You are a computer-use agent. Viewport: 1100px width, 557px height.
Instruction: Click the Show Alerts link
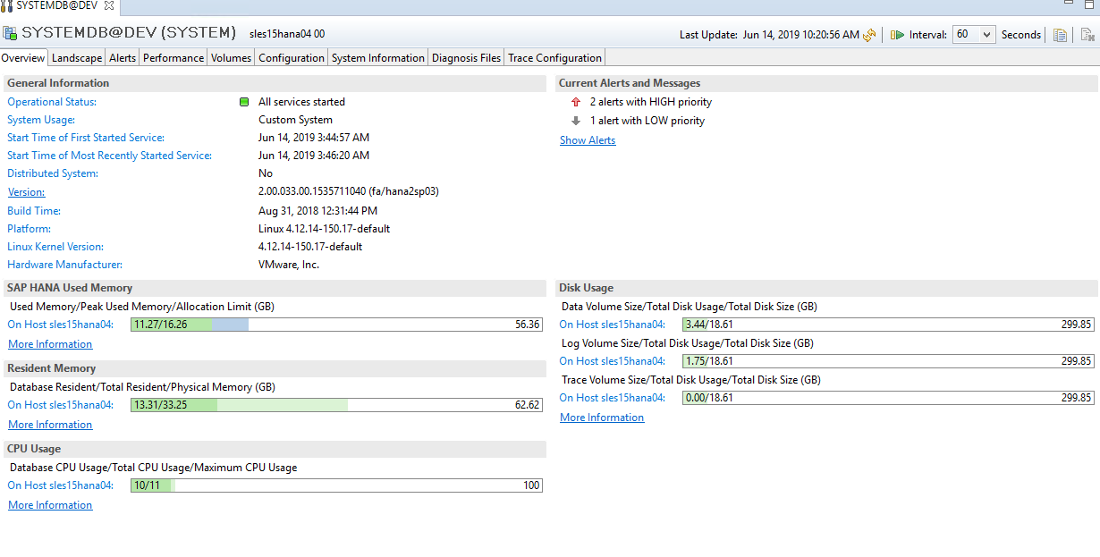(588, 140)
